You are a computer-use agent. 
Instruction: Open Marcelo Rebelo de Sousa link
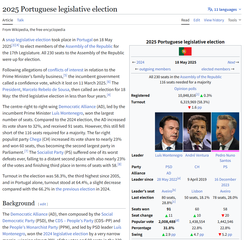pyautogui.click(x=46, y=89)
